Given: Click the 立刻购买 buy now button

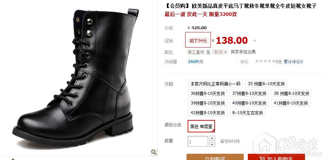Looking at the screenshot, I should coord(215,157).
